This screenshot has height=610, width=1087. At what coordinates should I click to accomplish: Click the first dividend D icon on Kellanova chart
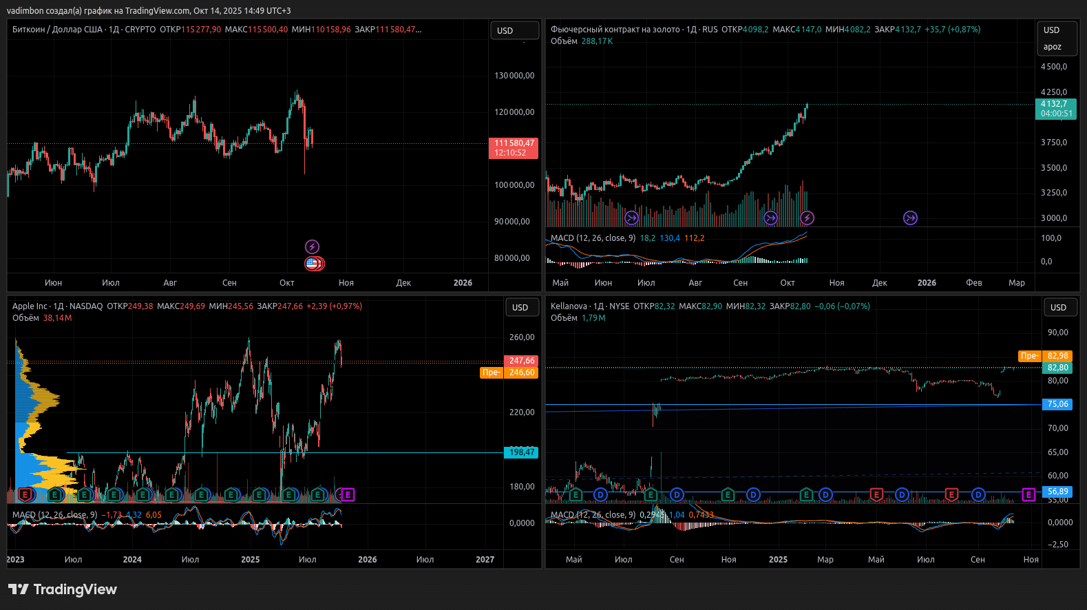click(600, 494)
